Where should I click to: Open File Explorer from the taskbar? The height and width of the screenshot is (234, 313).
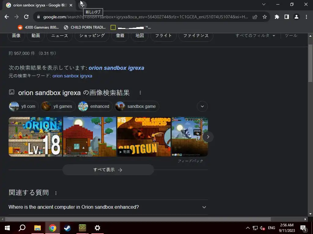37,228
